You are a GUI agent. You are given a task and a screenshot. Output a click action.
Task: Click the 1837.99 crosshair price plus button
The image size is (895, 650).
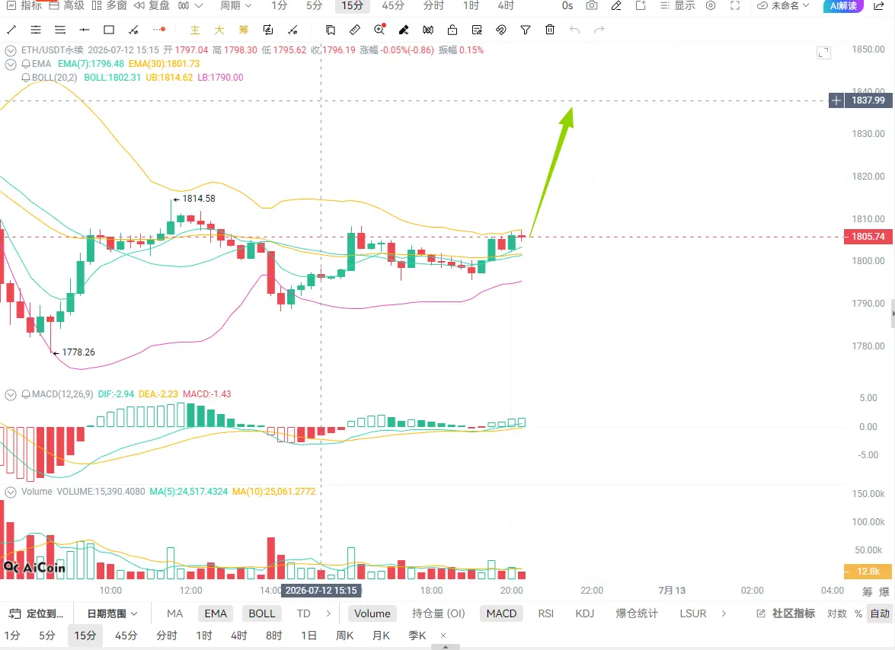836,100
